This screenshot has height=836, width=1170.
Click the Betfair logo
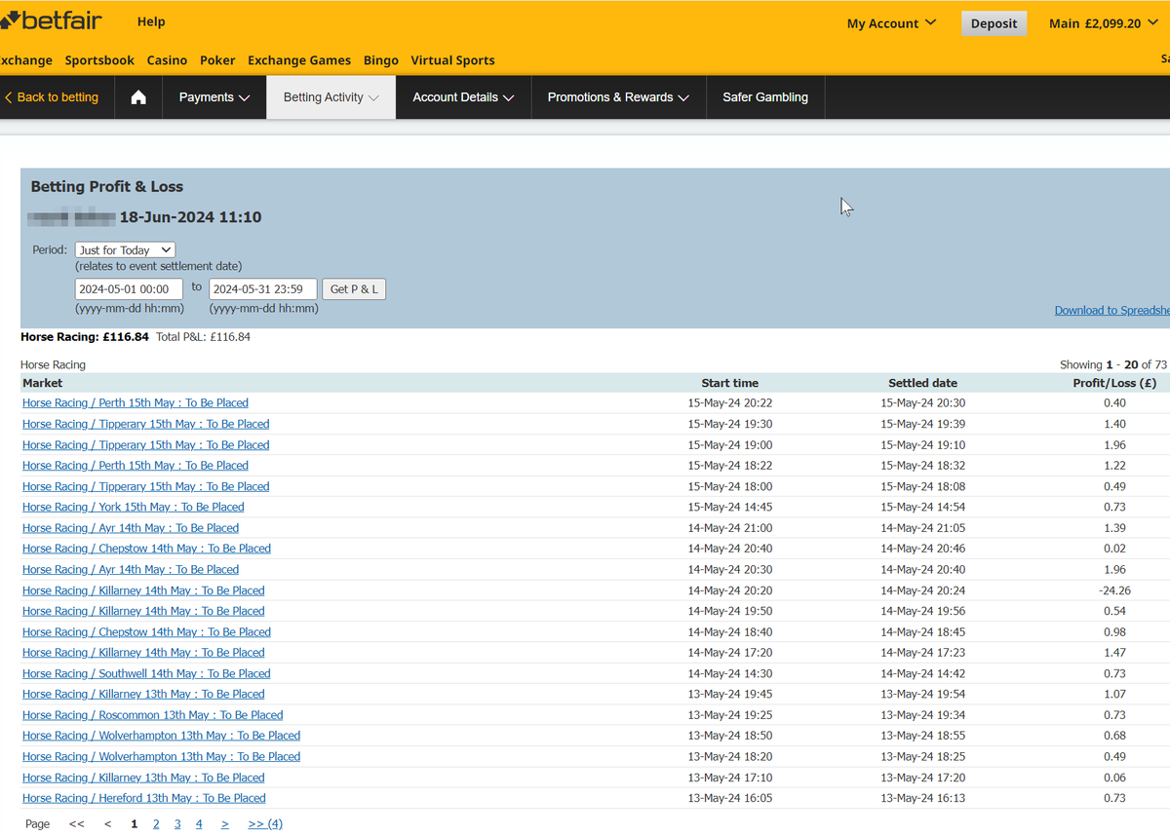pos(51,20)
